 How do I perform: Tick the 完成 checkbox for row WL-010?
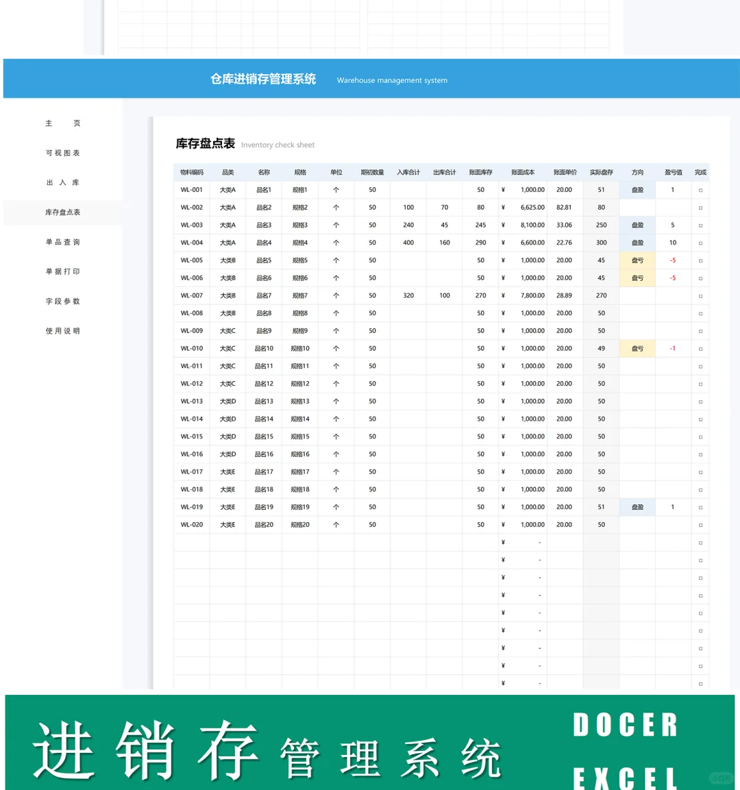pyautogui.click(x=700, y=349)
